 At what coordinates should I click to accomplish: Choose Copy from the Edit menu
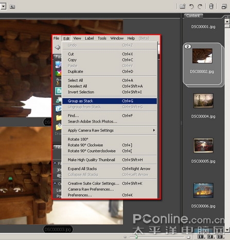point(110,60)
